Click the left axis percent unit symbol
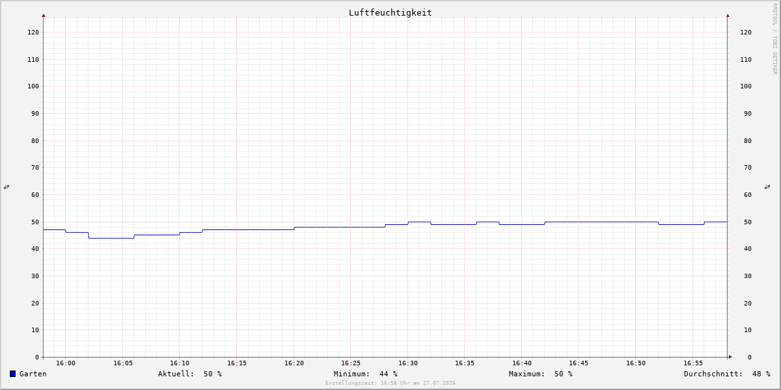Screen dimensions: 781x390 pos(7,187)
